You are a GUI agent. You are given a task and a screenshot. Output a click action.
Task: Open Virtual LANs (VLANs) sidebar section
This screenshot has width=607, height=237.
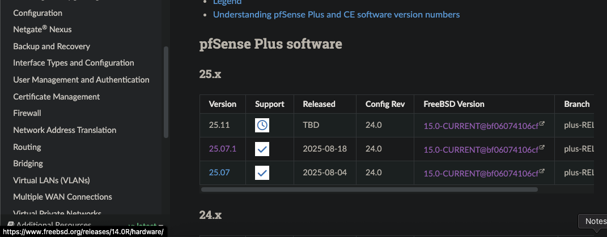52,180
